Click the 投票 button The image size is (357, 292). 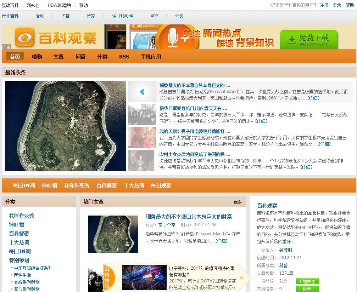point(307,289)
